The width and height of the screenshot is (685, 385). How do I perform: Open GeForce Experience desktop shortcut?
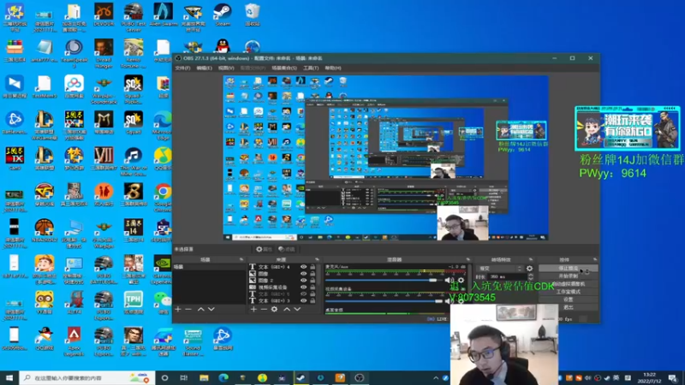pos(163,269)
